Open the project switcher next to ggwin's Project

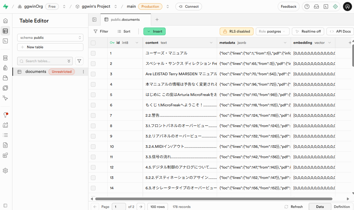pyautogui.click(x=116, y=7)
